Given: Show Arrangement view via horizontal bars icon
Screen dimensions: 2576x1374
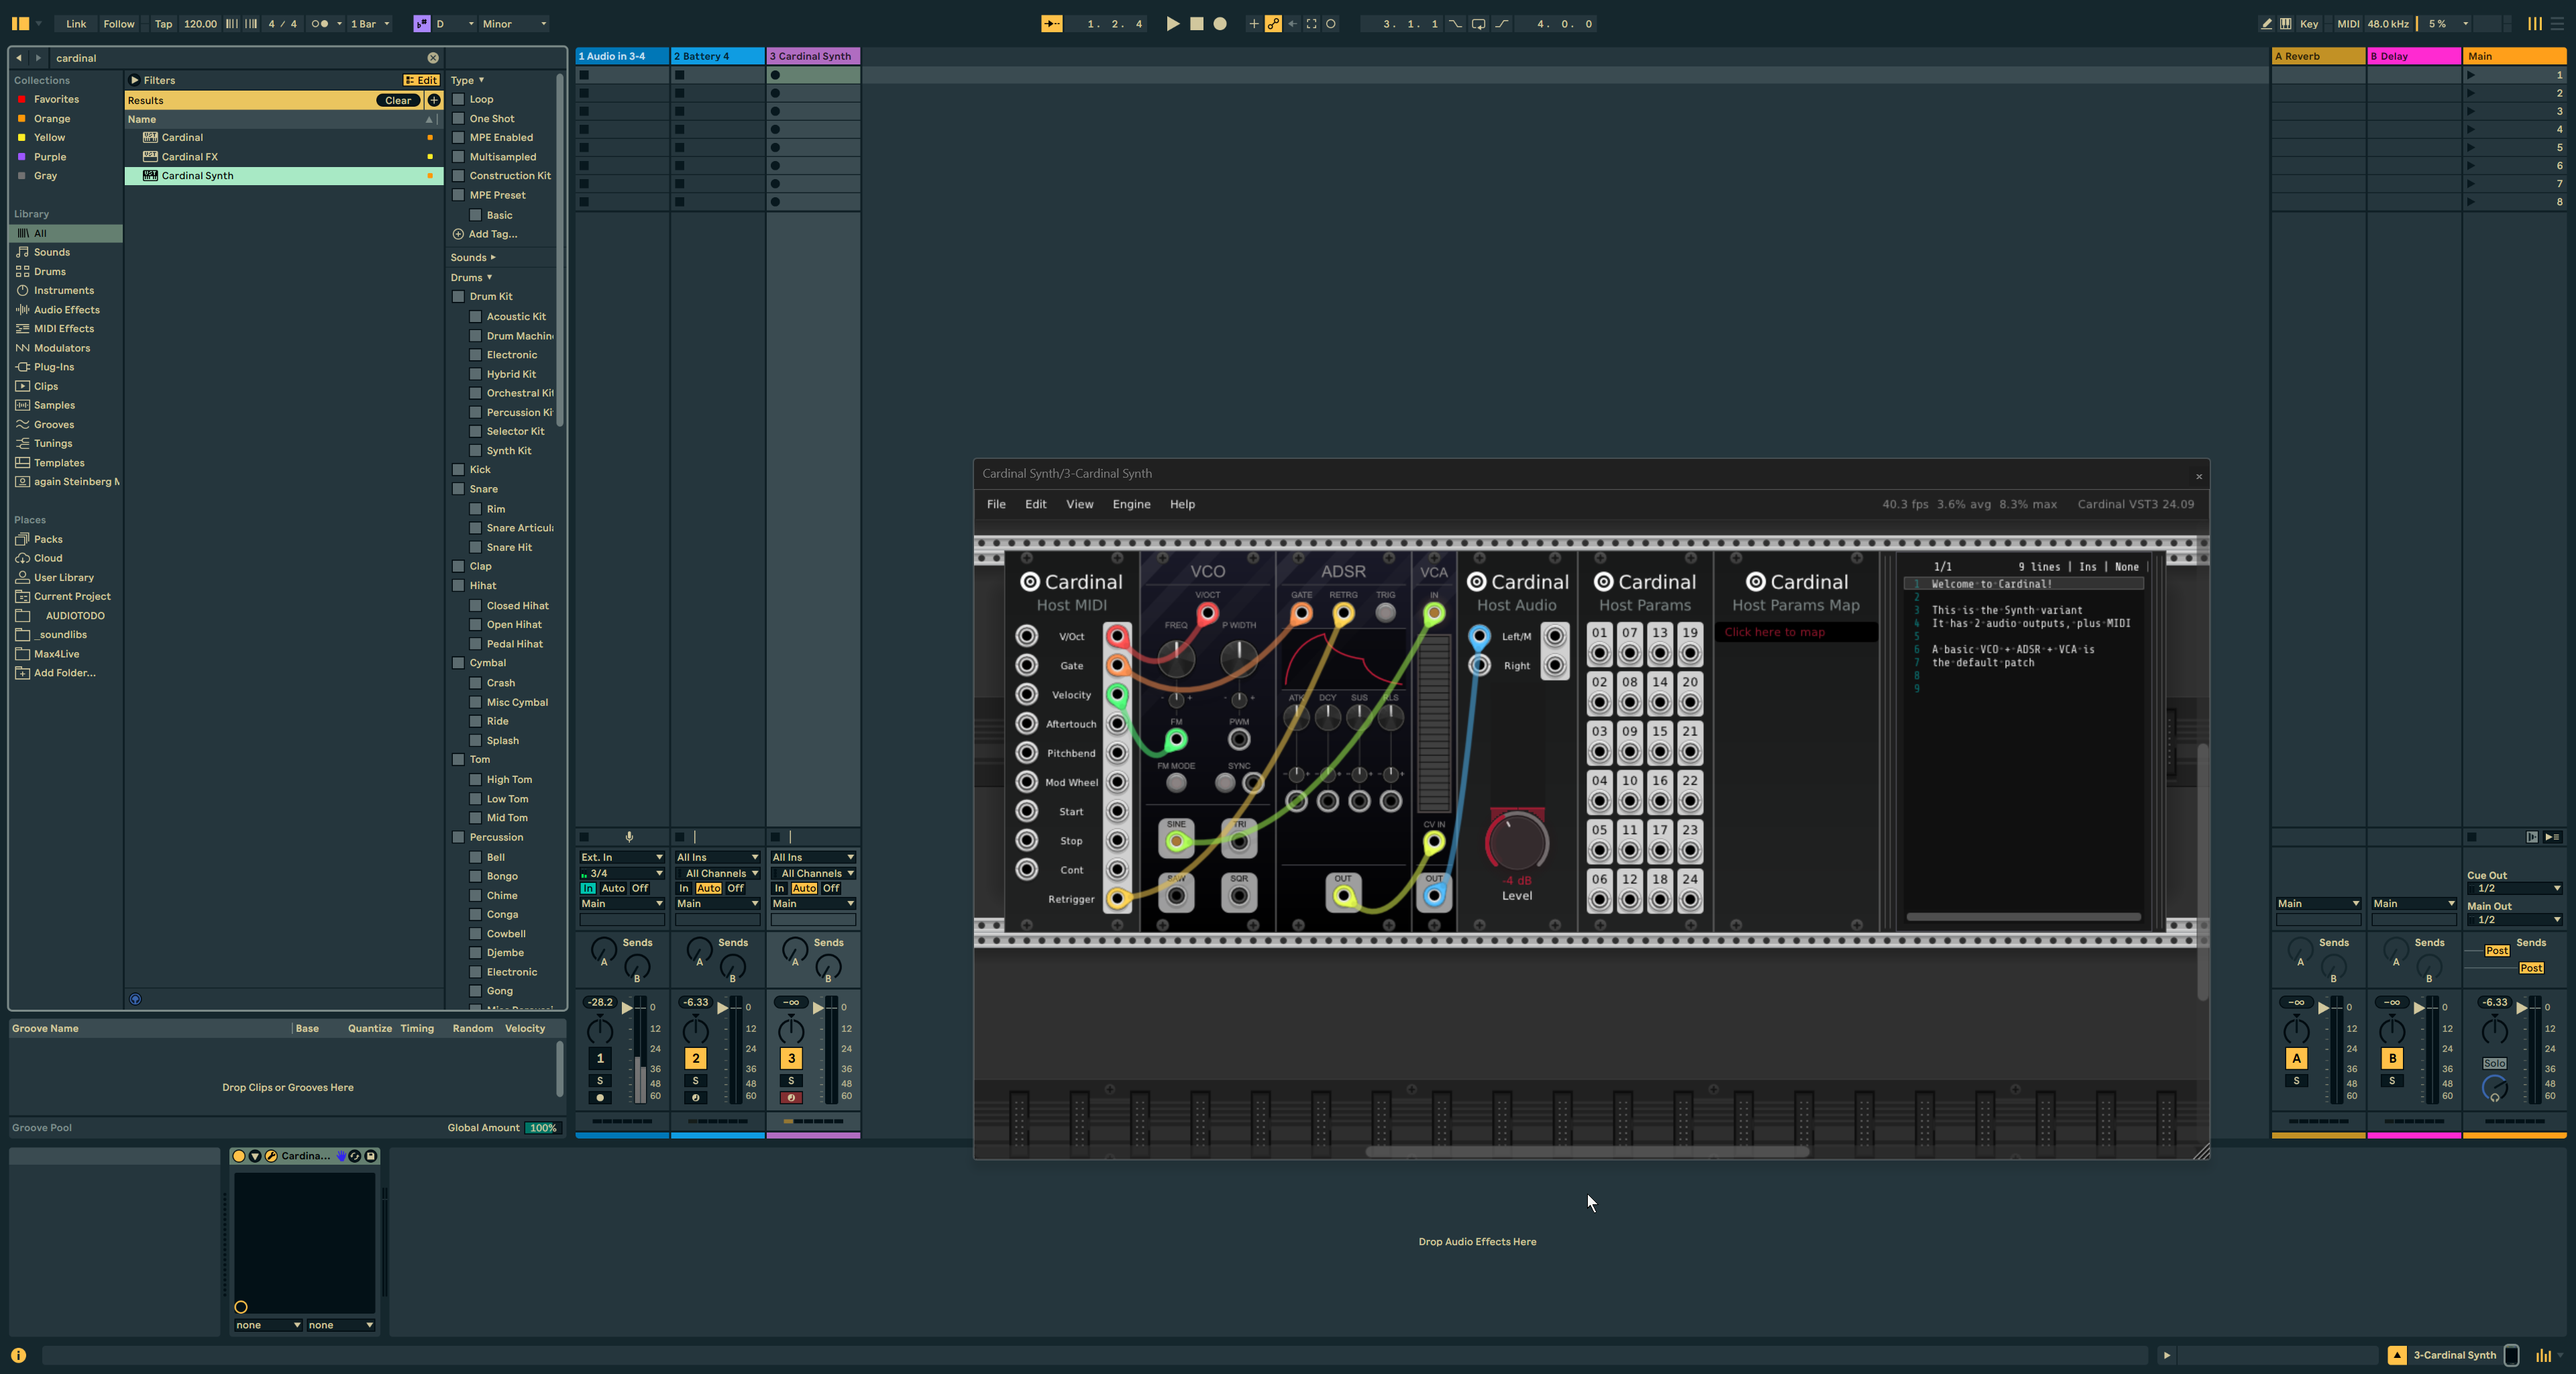Looking at the screenshot, I should point(2558,23).
